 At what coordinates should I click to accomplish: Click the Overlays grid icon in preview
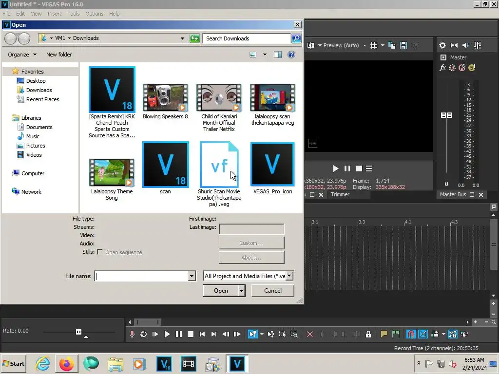coord(374,45)
